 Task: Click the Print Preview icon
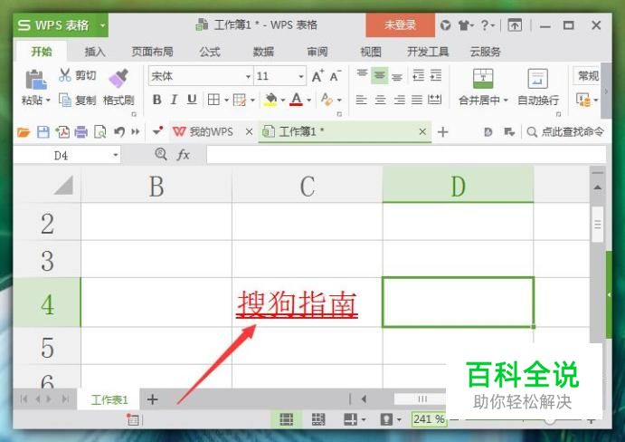point(100,131)
